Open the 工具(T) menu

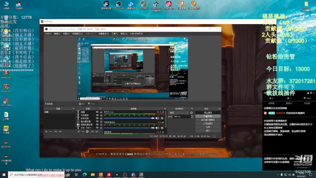click(x=115, y=34)
